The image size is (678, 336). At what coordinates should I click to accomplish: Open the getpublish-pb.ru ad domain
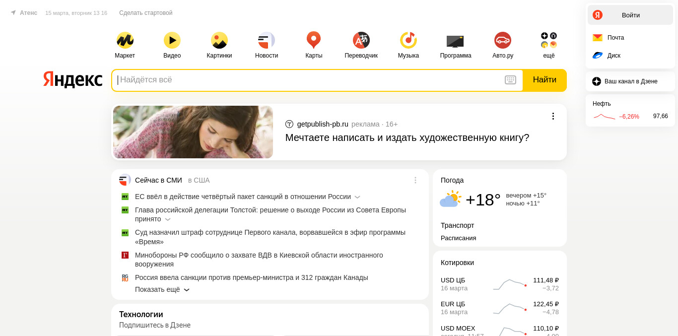323,124
